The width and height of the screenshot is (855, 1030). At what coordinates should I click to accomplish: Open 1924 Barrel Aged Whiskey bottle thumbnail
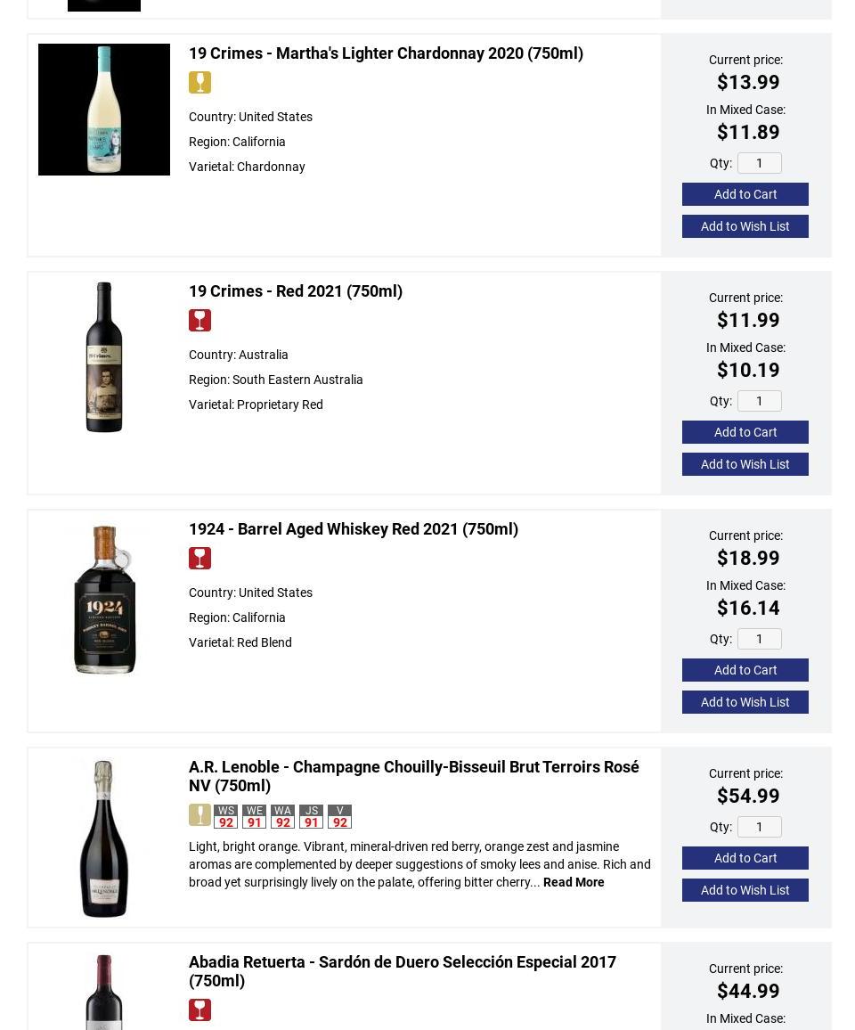104,600
